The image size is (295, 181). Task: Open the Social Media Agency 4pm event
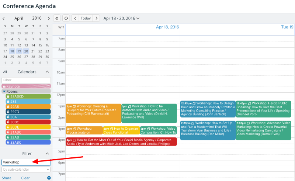pos(121,142)
